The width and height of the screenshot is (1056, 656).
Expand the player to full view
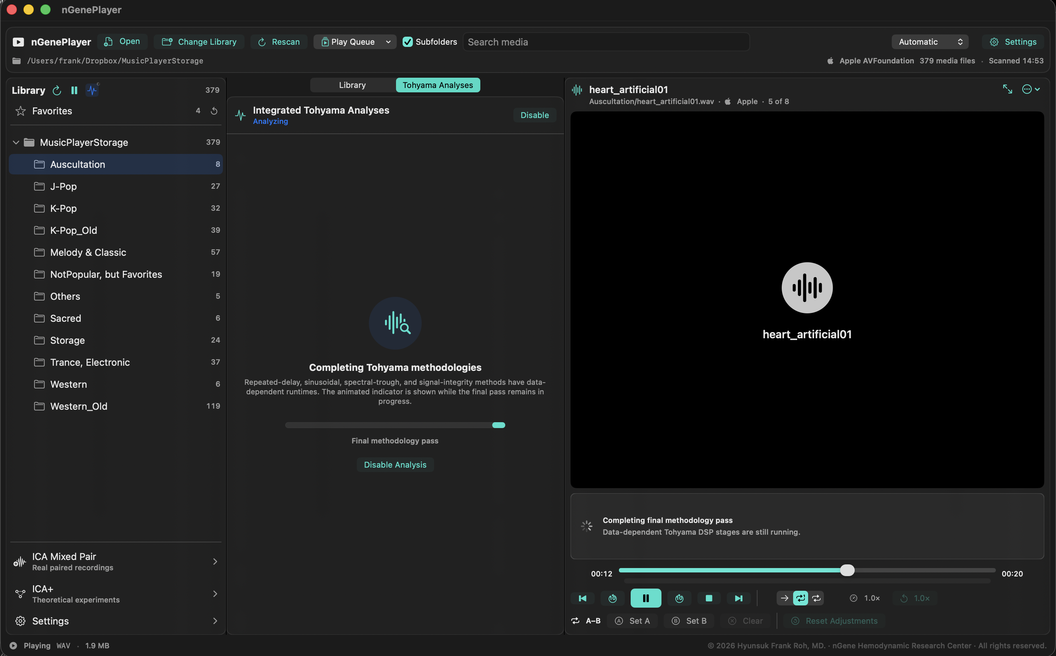point(1007,89)
